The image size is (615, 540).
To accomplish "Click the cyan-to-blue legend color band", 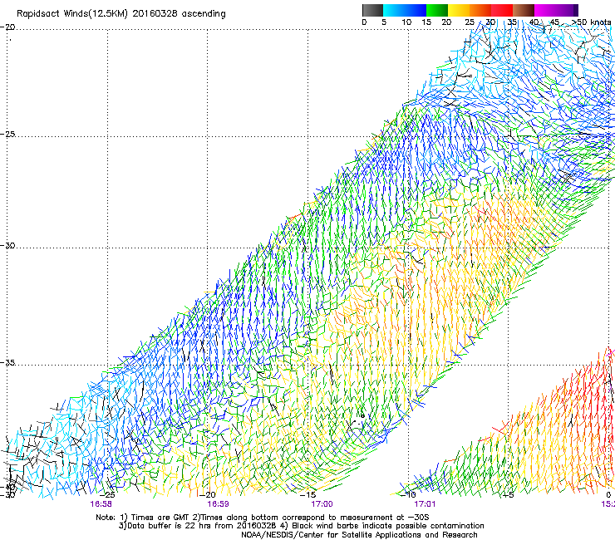I will point(405,10).
